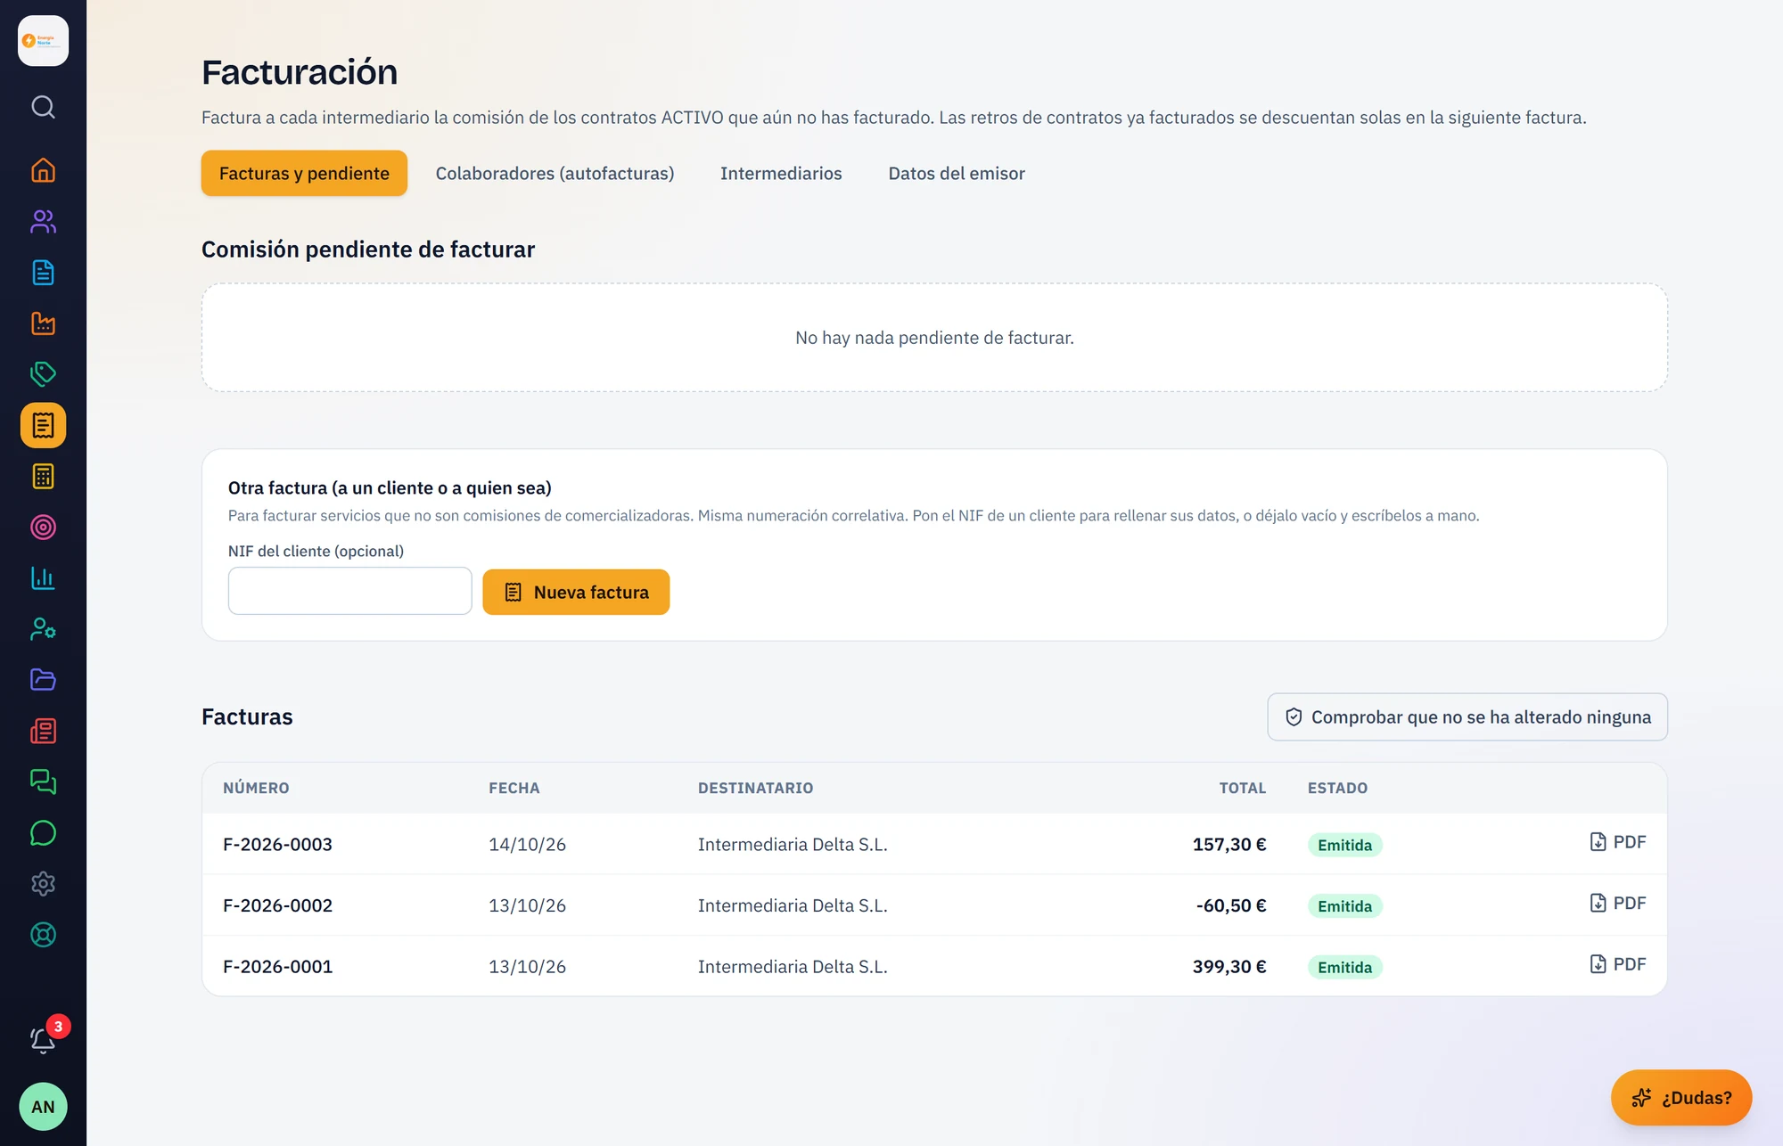1783x1146 pixels.
Task: Open the orange factory sidebar icon
Action: [x=43, y=323]
